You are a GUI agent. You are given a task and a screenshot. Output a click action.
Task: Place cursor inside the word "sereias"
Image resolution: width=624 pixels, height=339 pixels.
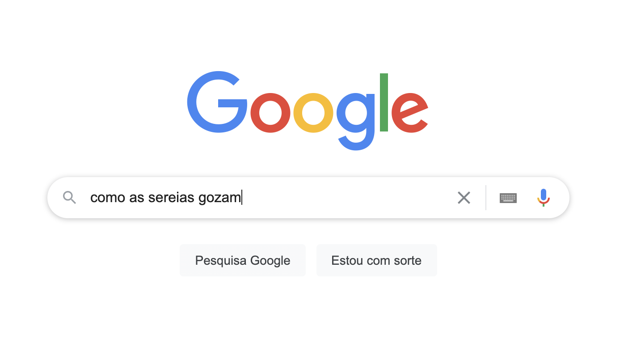[172, 197]
